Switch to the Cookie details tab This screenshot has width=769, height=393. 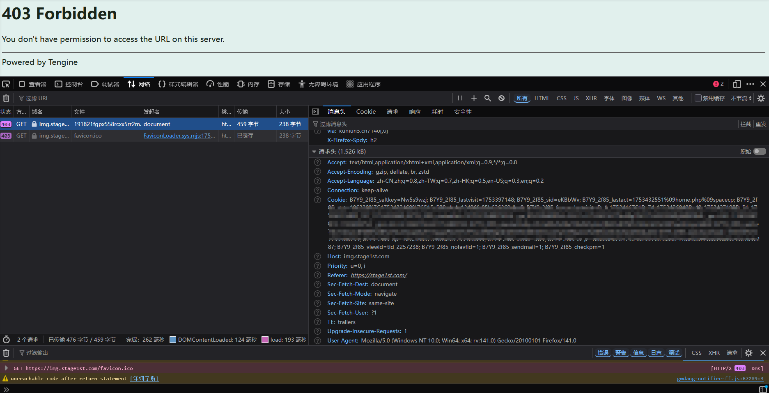366,112
